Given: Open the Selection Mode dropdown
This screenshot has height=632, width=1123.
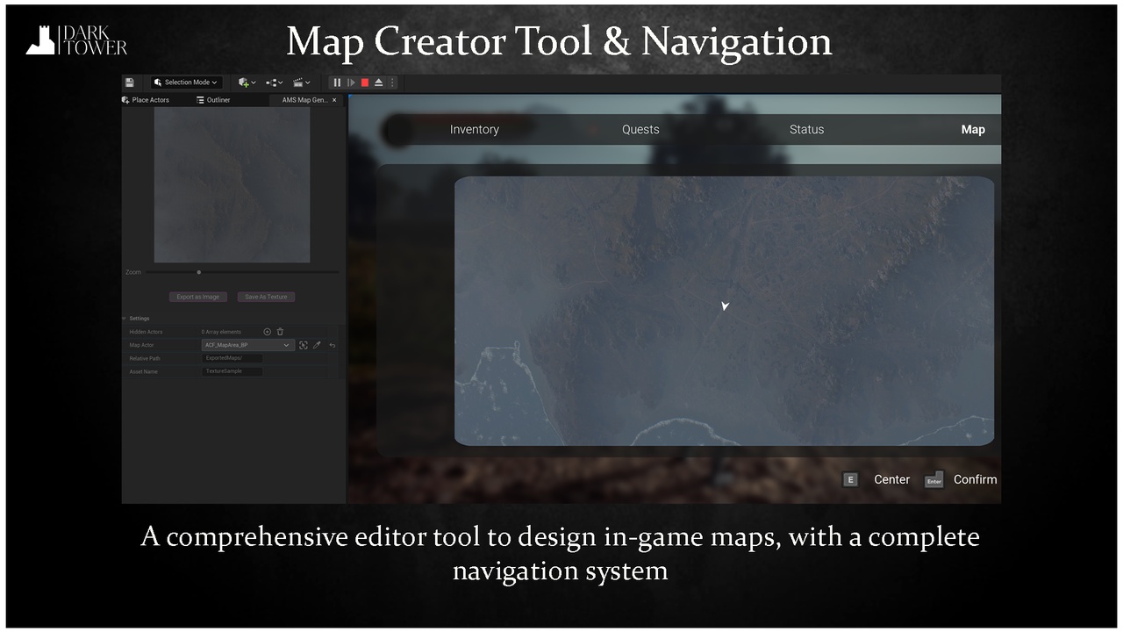Looking at the screenshot, I should [x=185, y=82].
